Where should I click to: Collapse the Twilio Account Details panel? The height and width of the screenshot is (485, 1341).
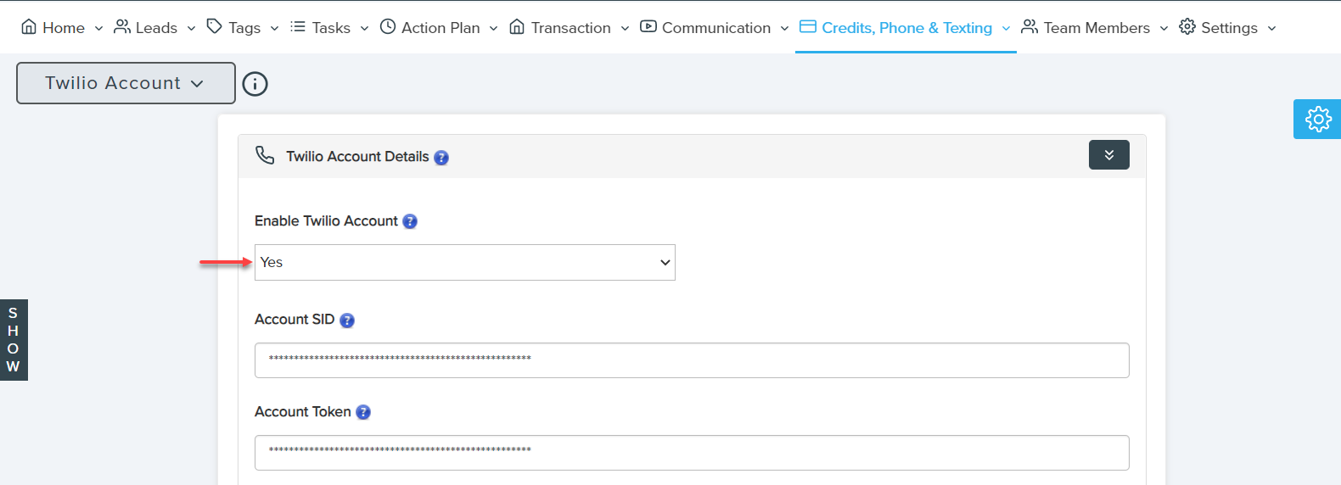(x=1108, y=155)
